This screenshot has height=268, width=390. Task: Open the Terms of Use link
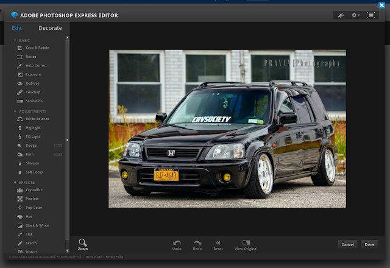pyautogui.click(x=93, y=256)
